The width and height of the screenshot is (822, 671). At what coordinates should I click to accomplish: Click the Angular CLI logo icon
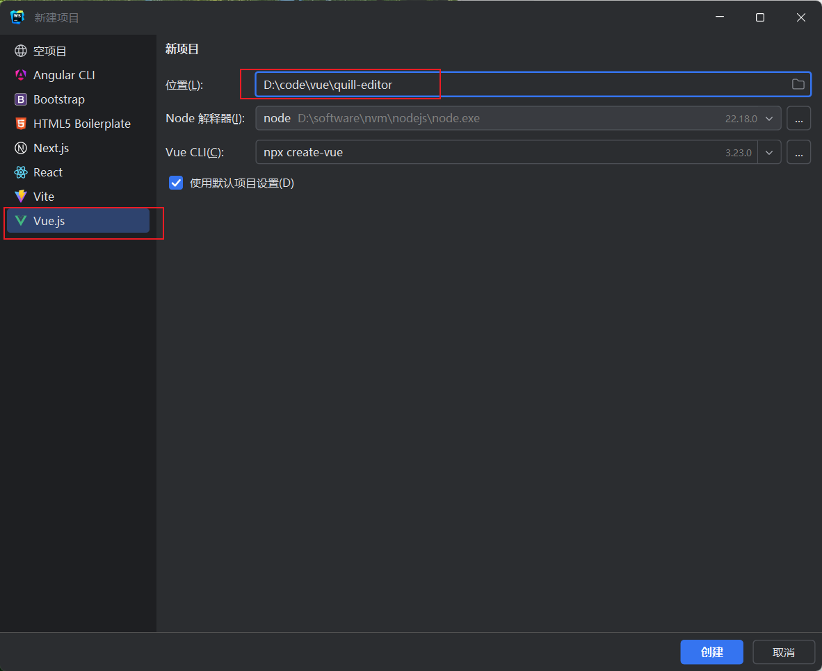21,75
